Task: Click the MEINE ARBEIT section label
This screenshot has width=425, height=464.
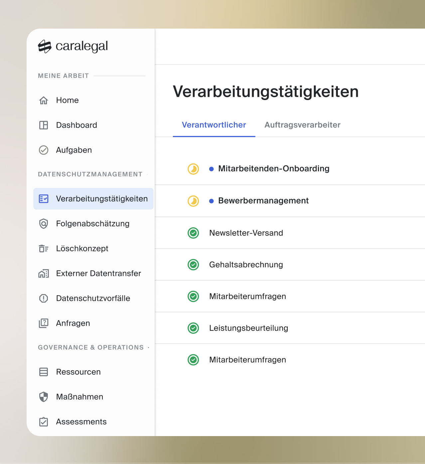Action: pos(63,76)
